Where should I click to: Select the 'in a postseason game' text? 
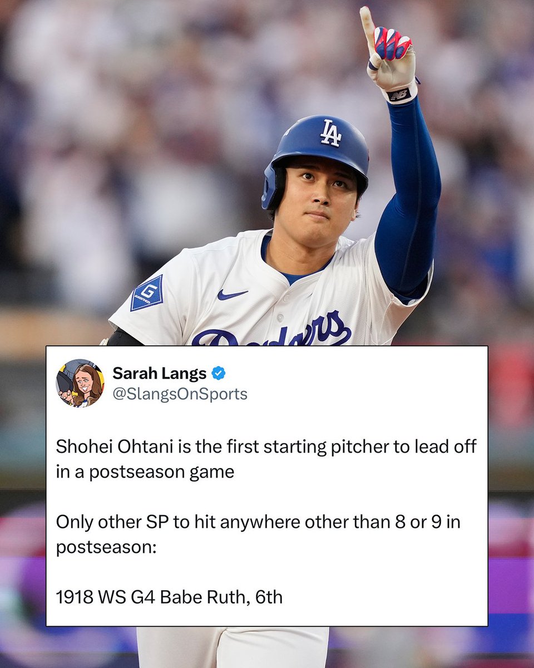[145, 473]
